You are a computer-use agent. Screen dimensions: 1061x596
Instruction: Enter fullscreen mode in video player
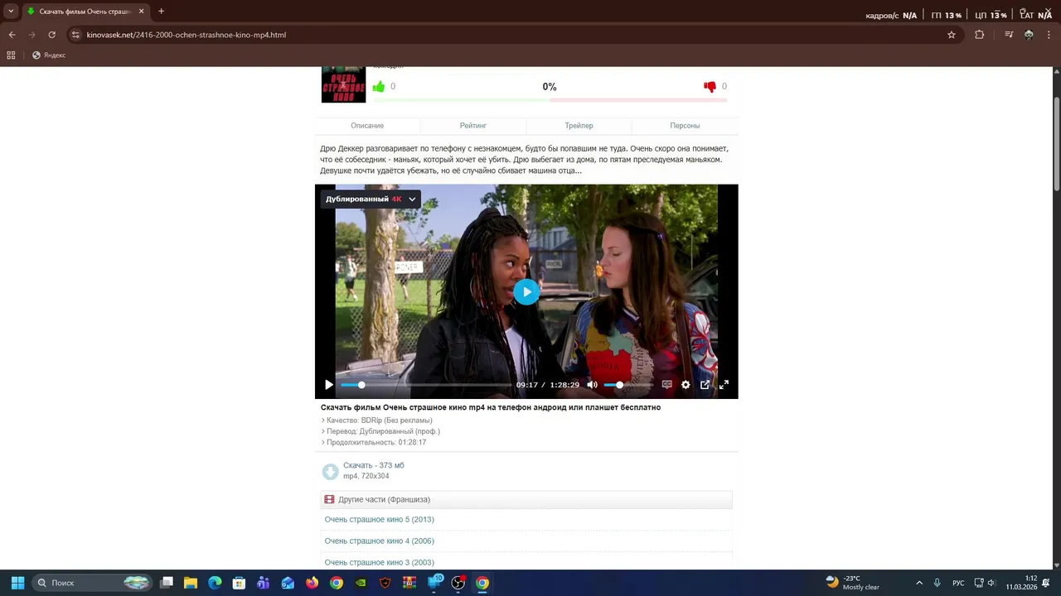pos(724,385)
